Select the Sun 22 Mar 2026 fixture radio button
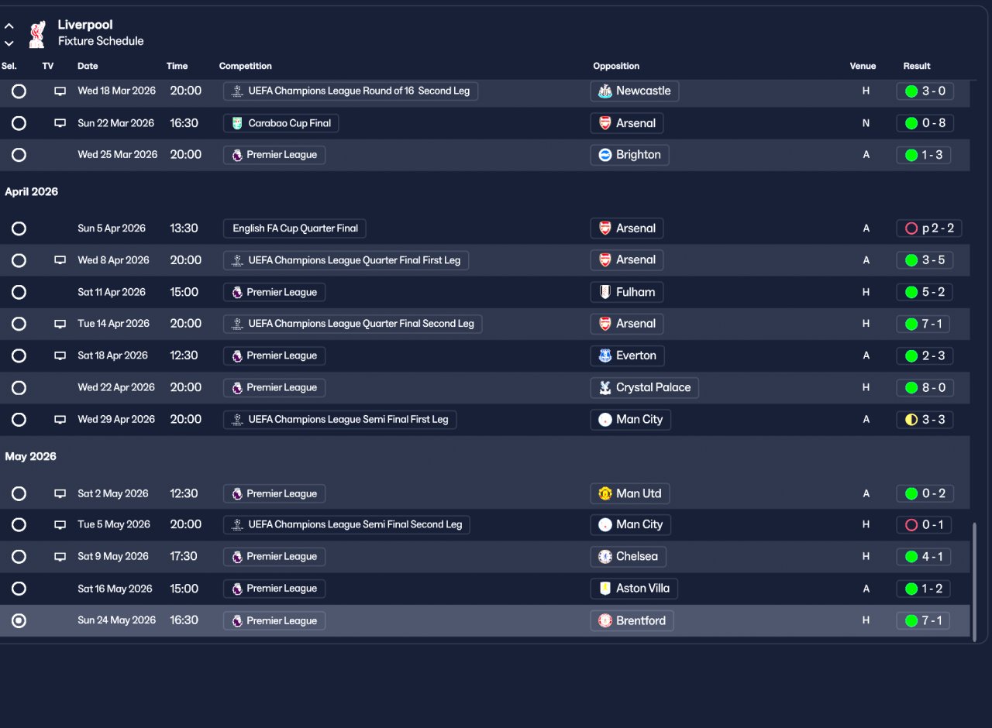Screen dimensions: 992x728 (19, 123)
